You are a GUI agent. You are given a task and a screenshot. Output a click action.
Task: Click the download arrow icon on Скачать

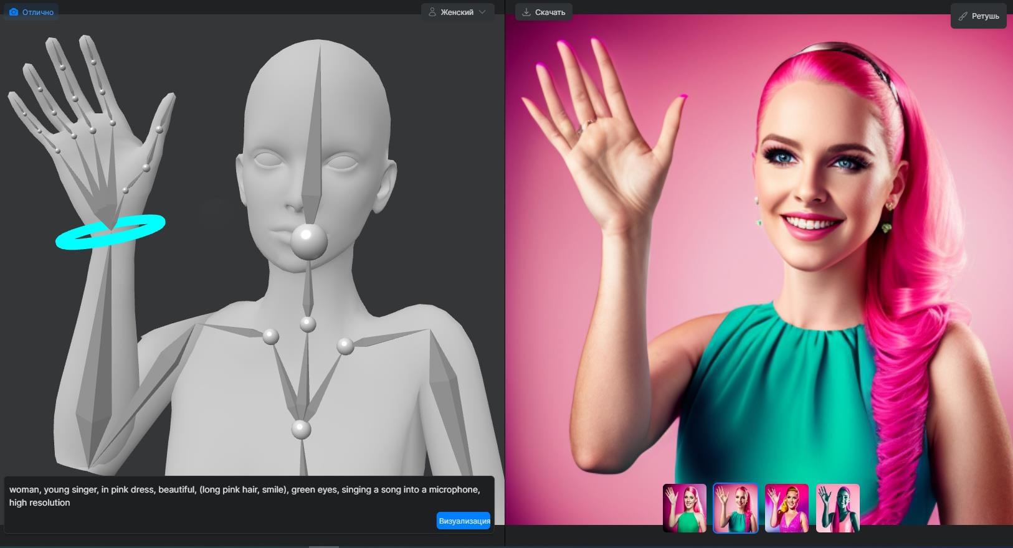point(526,12)
